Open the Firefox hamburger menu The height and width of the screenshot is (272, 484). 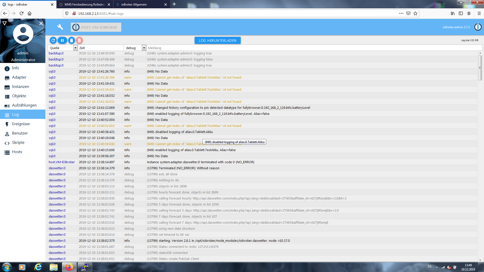479,14
